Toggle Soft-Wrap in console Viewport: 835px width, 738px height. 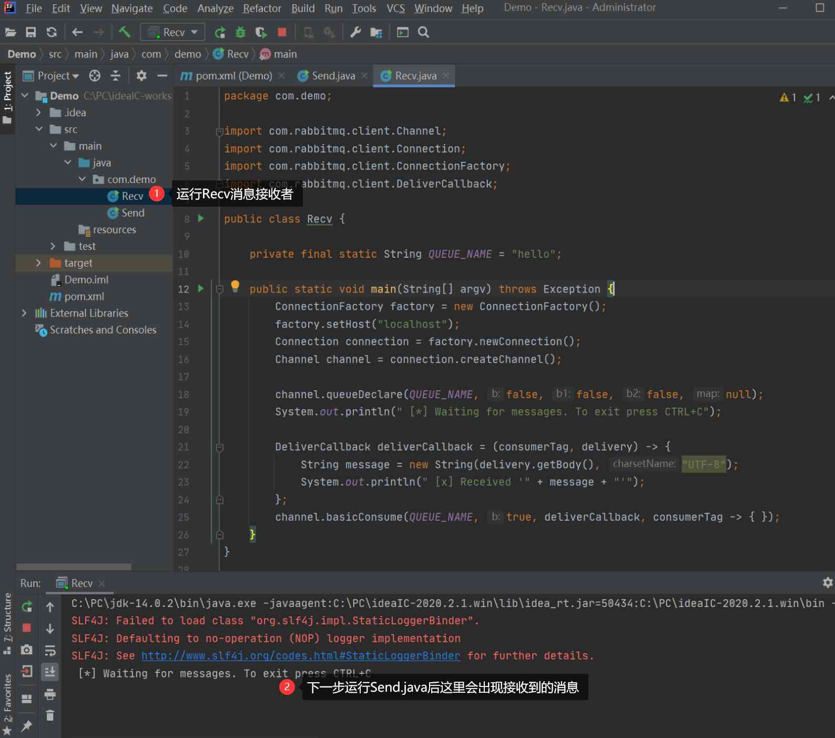point(50,651)
